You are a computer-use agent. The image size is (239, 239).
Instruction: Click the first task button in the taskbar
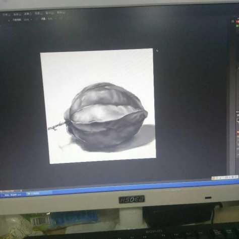click(x=13, y=195)
